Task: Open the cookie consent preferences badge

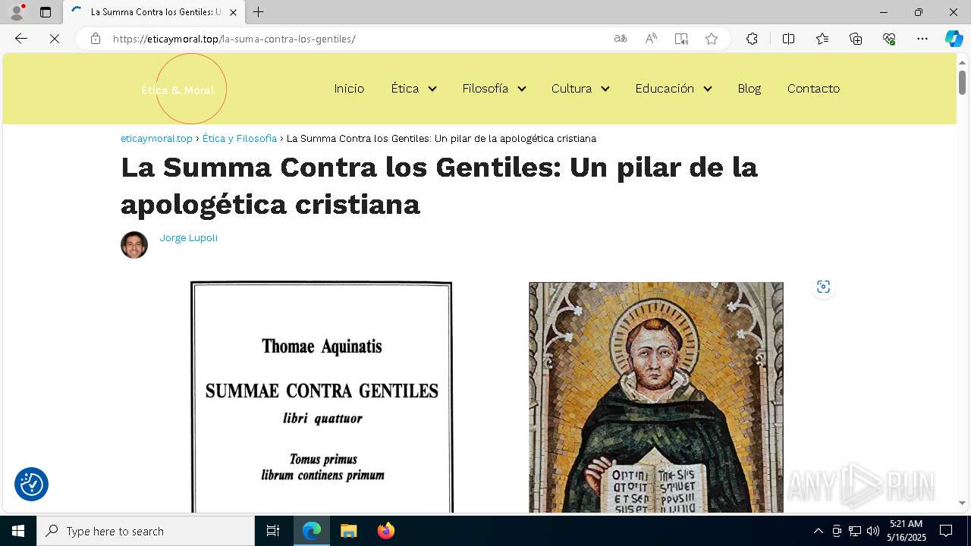Action: tap(31, 484)
